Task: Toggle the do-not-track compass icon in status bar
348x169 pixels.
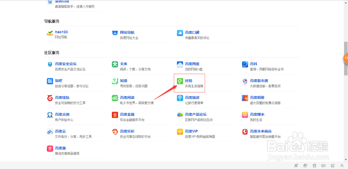Action: tap(305, 166)
